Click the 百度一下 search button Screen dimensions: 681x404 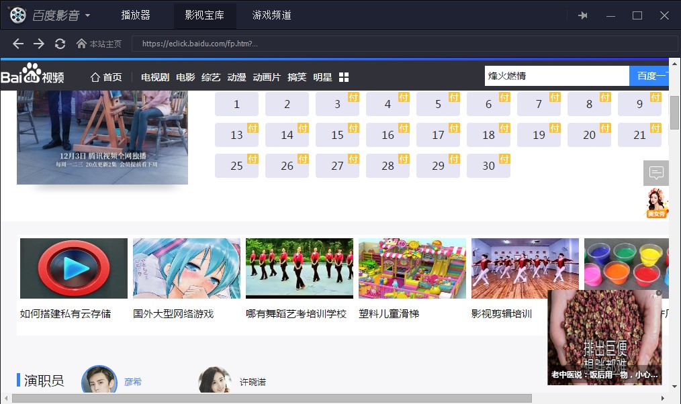(649, 76)
